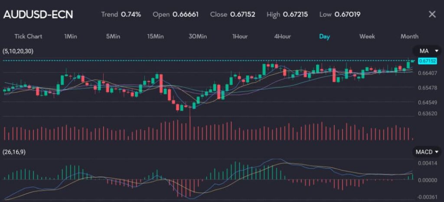Switch chart to 15Min interval
This screenshot has height=202, width=444.
coord(155,36)
